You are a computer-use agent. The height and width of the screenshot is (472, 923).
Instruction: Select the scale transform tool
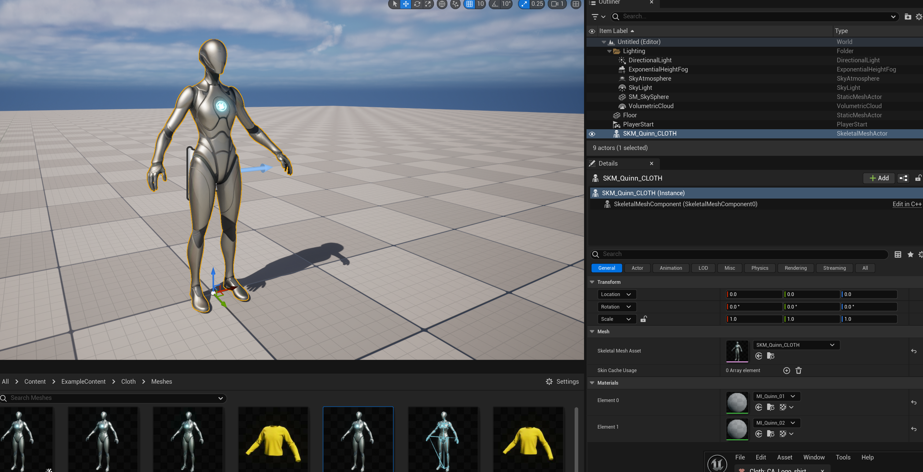pos(428,4)
